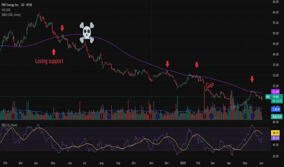Click the 55.00 price axis label
The height and width of the screenshot is (167, 284).
tap(275, 23)
